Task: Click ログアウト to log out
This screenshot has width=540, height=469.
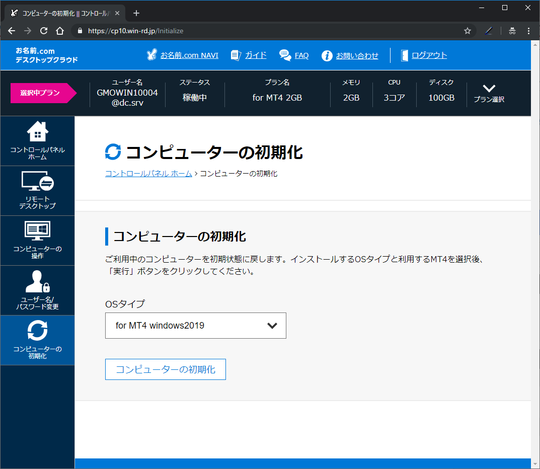Action: (429, 55)
